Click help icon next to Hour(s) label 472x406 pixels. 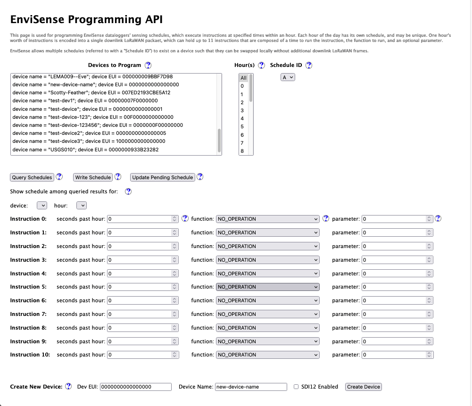tap(261, 65)
